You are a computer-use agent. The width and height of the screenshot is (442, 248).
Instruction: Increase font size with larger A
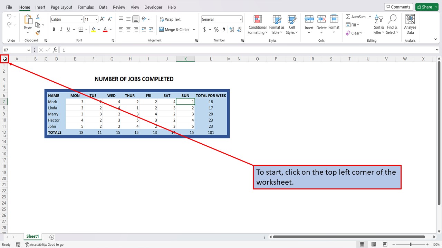tap(103, 19)
